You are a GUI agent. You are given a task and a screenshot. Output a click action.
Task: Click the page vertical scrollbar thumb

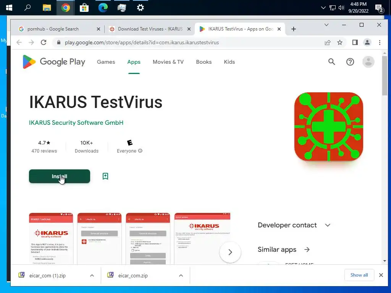pos(385,76)
